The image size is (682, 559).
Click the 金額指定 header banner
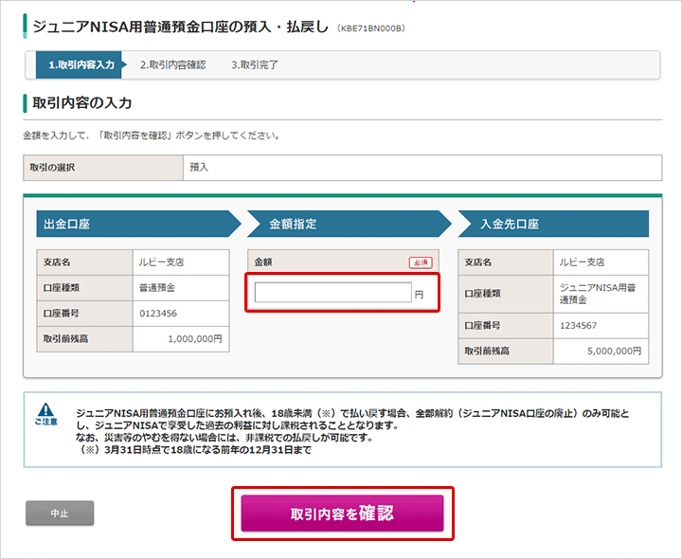coord(350,224)
